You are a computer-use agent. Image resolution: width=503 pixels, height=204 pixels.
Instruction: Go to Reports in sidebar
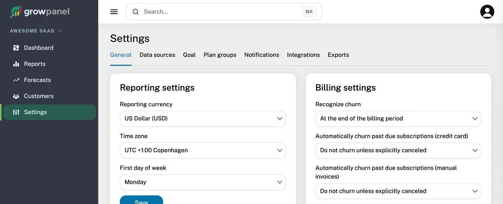(x=50, y=64)
